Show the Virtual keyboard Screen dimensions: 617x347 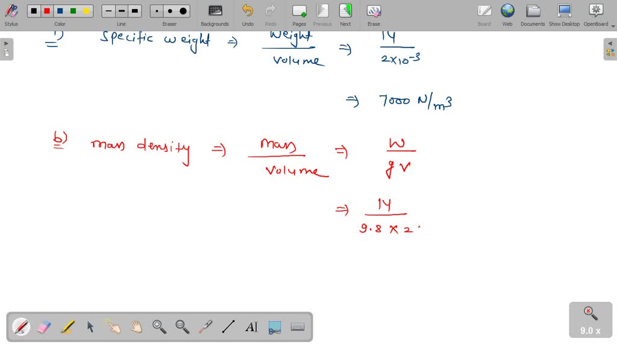[x=298, y=327]
